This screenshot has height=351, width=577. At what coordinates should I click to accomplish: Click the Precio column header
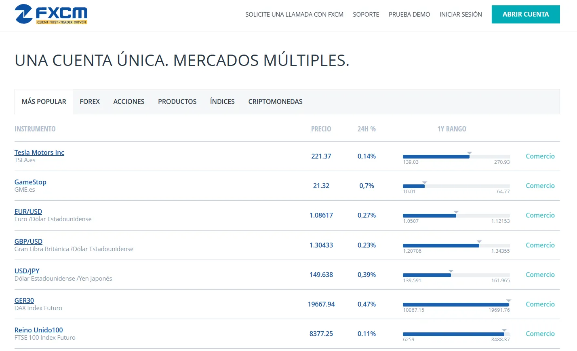point(321,129)
